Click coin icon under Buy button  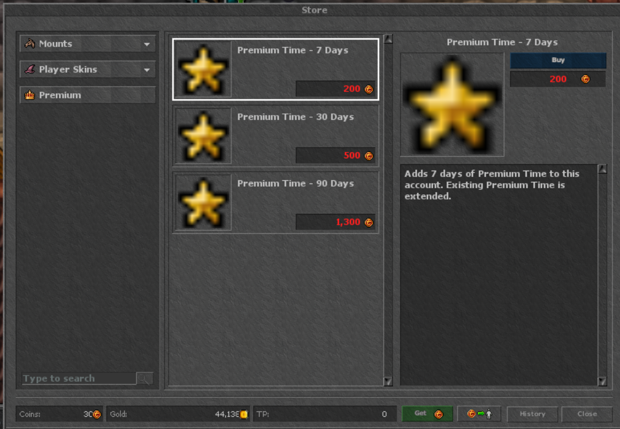[585, 79]
